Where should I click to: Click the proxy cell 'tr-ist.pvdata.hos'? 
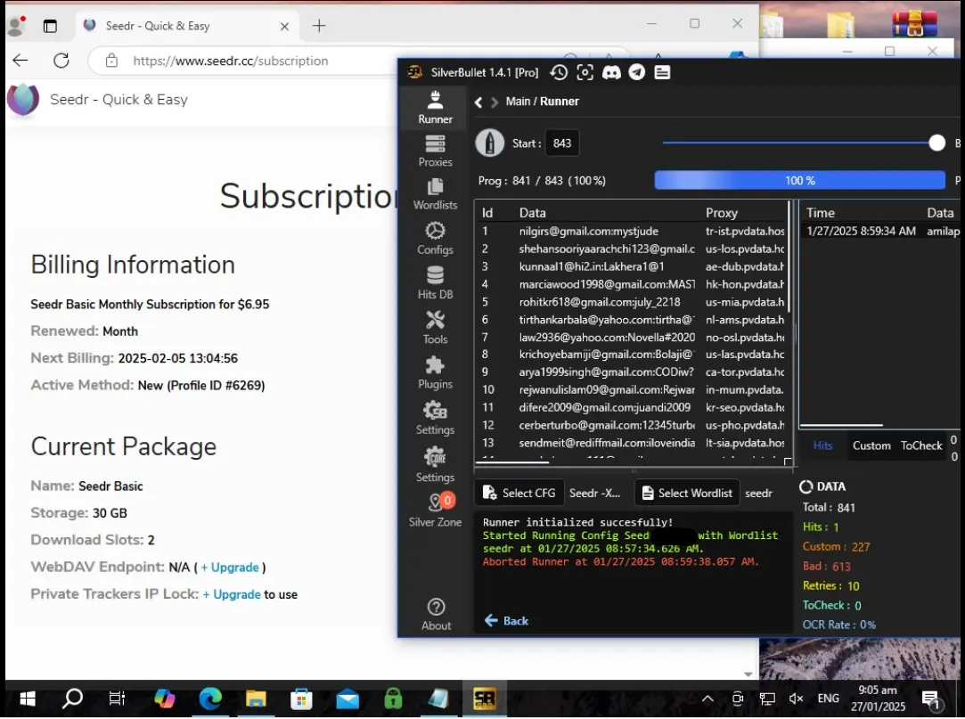(745, 232)
